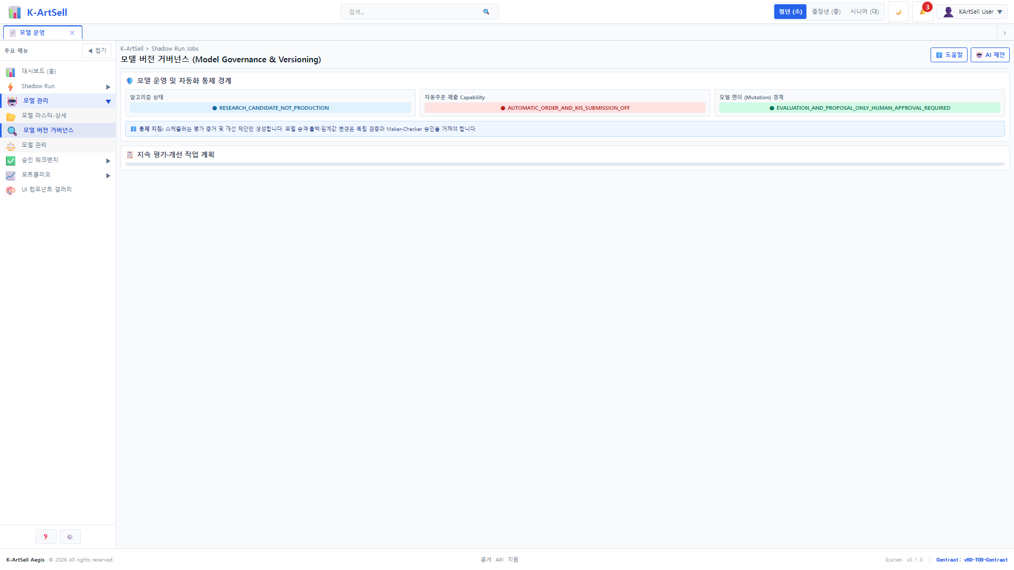Click into the 검색 search field

tap(413, 12)
